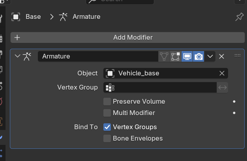Toggle modifier render camera icon
The width and height of the screenshot is (247, 161).
(199, 57)
